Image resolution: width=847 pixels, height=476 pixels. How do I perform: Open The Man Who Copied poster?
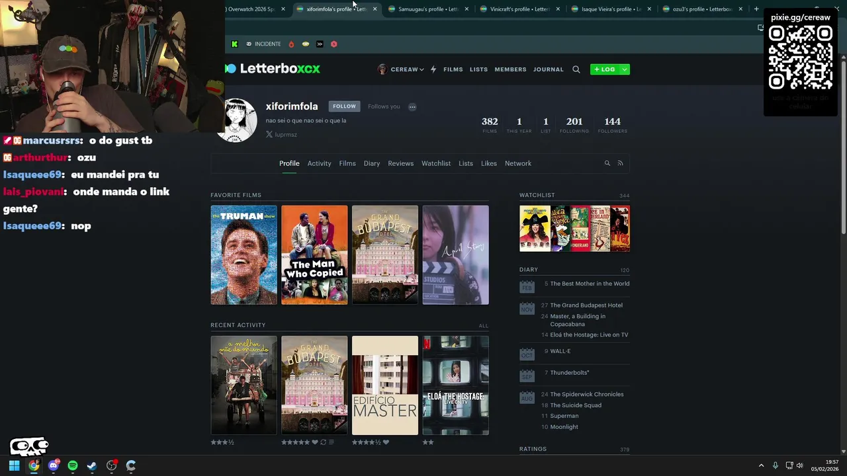(x=314, y=255)
